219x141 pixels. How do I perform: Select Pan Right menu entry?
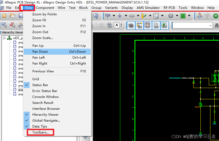coord(57,64)
